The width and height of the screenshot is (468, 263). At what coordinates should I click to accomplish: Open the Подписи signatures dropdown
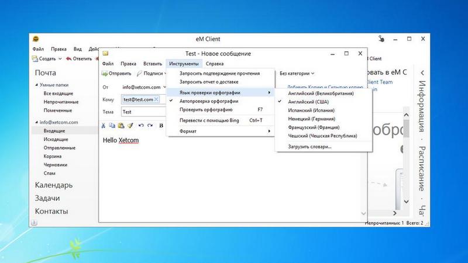tap(152, 74)
